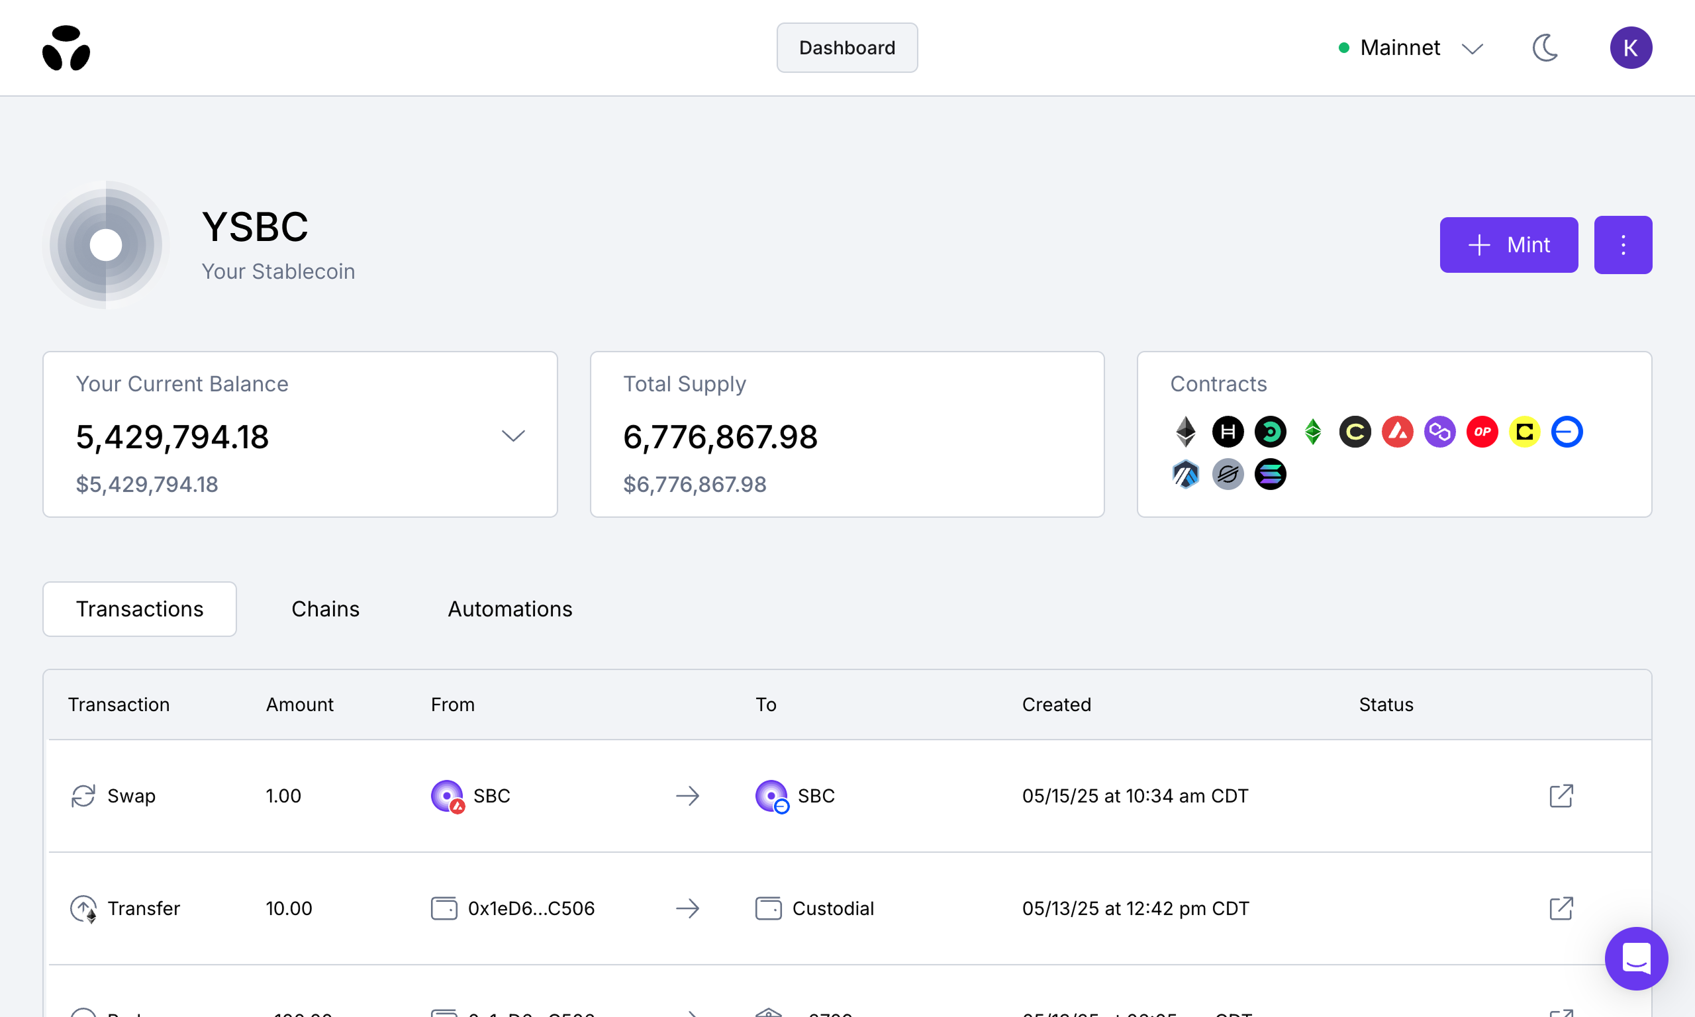Select the Optimism contract icon
The height and width of the screenshot is (1017, 1695).
pos(1482,432)
